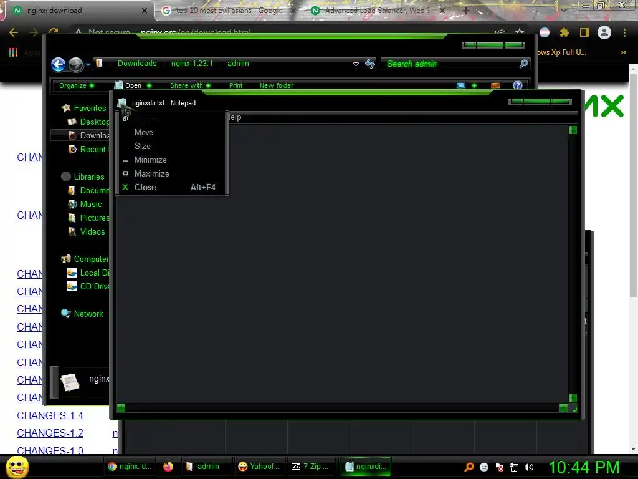Viewport: 638px width, 479px height.
Task: Switch to nginx Chrome taskbar button
Action: [130, 467]
